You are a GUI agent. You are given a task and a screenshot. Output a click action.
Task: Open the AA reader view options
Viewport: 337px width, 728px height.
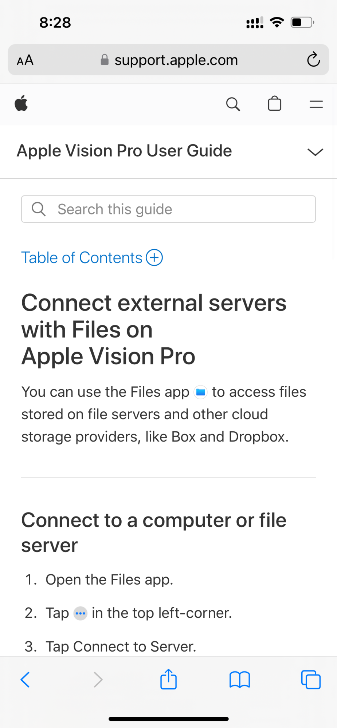pyautogui.click(x=25, y=60)
